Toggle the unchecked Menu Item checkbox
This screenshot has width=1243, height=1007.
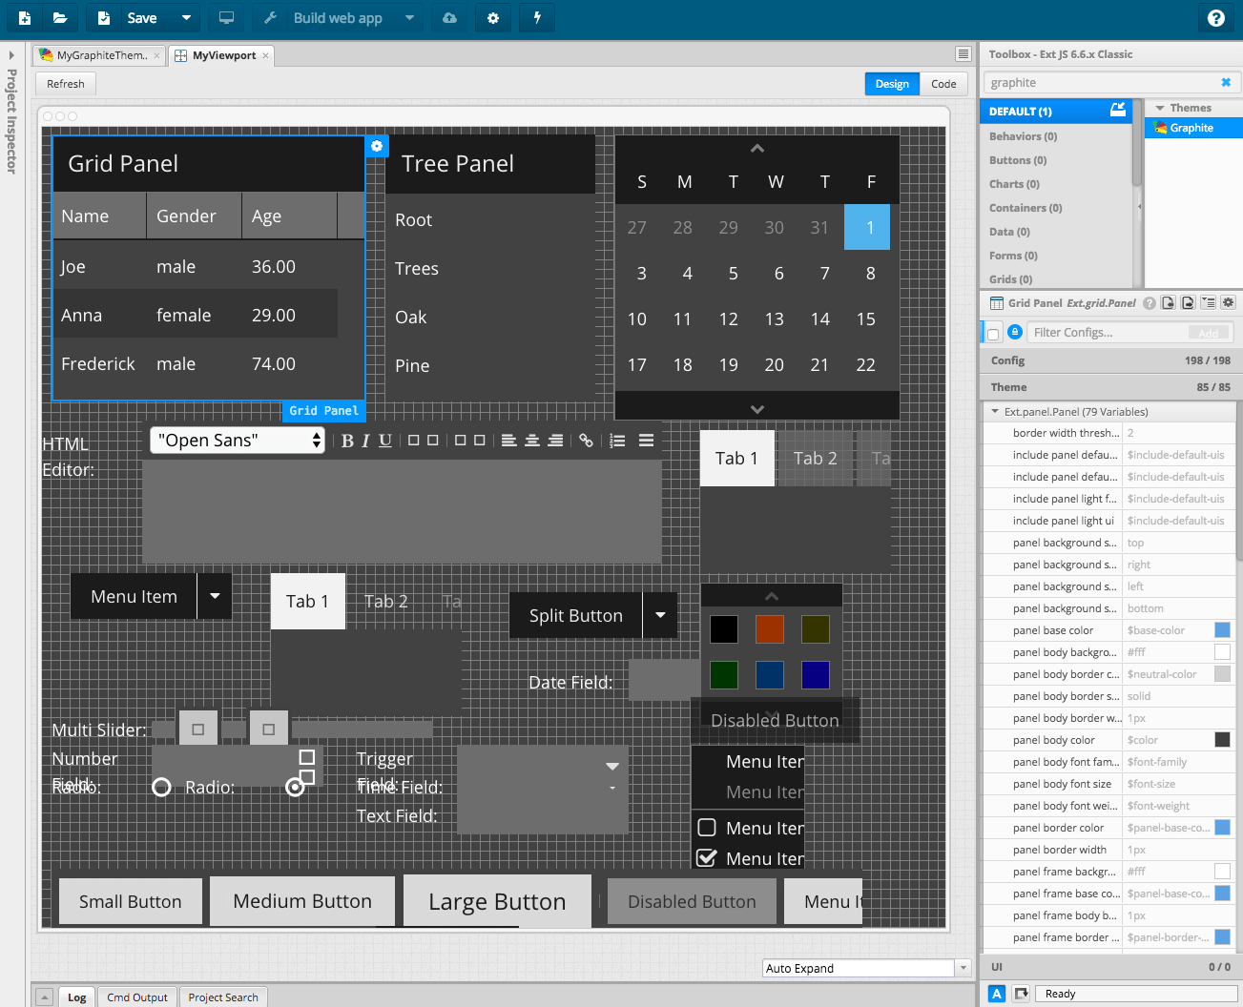(707, 828)
